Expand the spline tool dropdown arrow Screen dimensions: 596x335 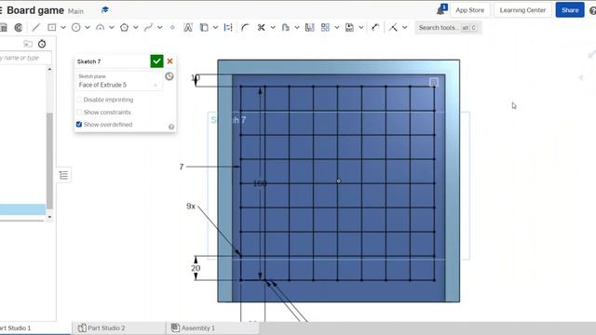click(x=159, y=27)
